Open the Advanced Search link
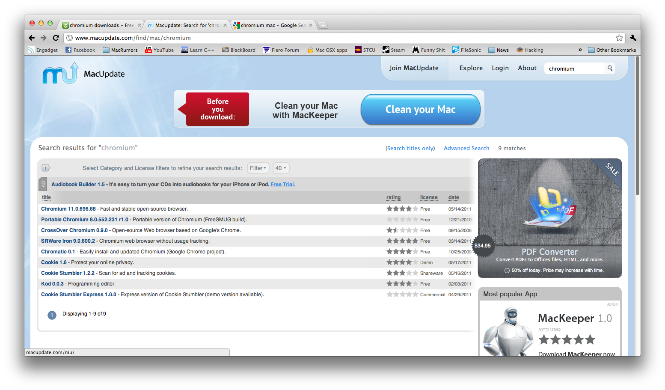 click(466, 148)
